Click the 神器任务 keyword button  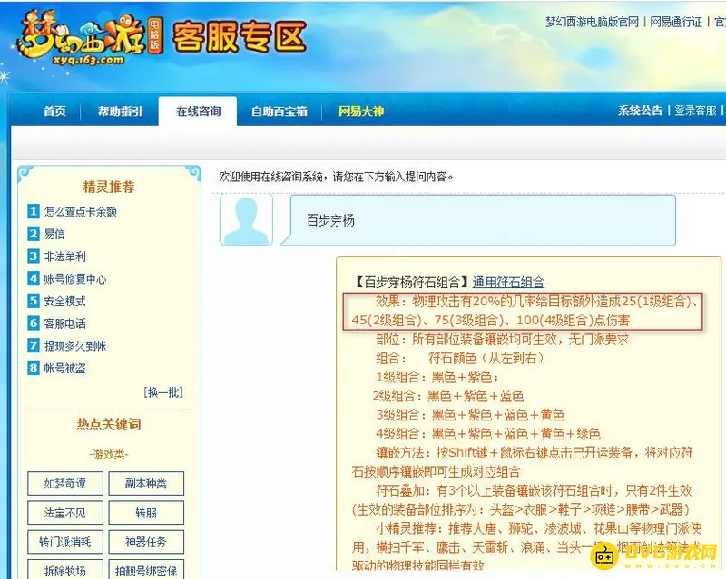pos(146,542)
